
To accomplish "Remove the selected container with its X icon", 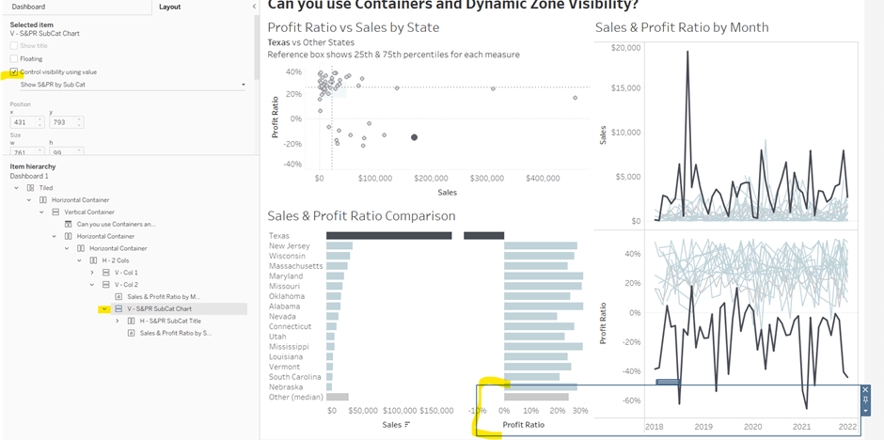I will click(865, 389).
